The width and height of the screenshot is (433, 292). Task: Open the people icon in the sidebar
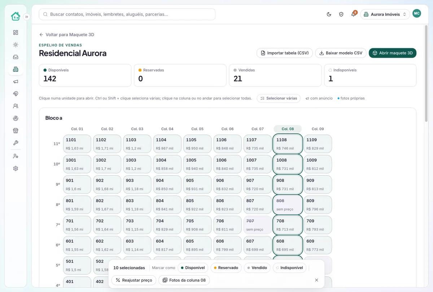pyautogui.click(x=16, y=106)
